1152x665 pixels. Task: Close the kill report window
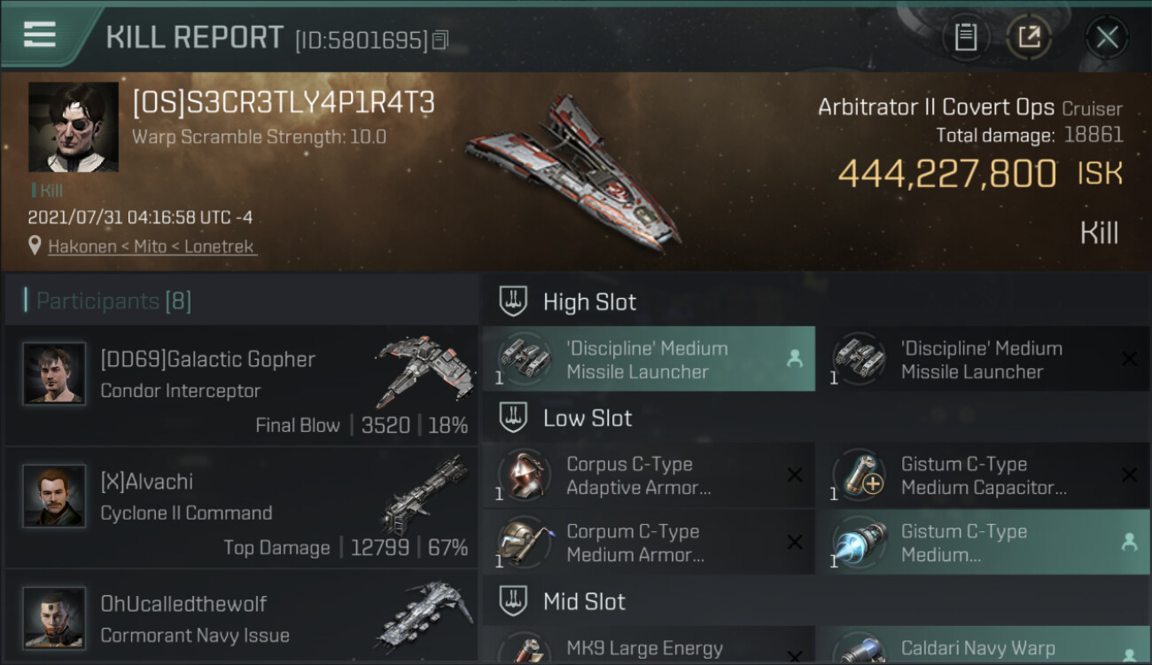tap(1107, 37)
